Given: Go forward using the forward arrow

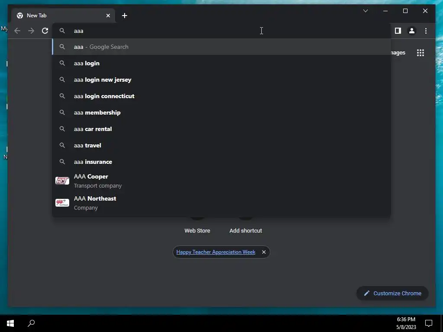Looking at the screenshot, I should click(31, 31).
